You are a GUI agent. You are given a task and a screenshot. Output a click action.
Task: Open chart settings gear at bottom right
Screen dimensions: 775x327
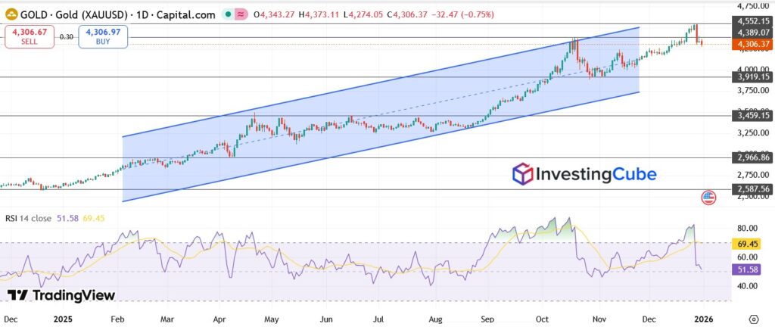pyautogui.click(x=754, y=319)
